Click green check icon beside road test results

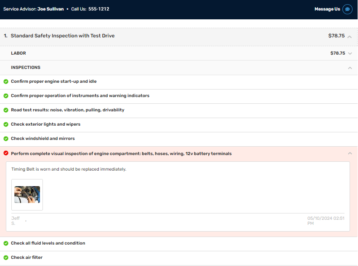6,110
